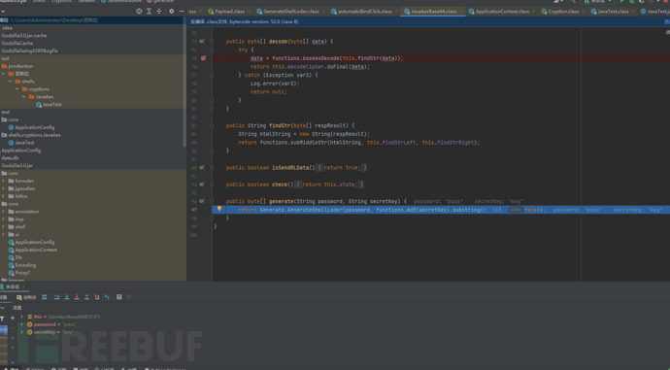The image size is (670, 370).
Task: Expand the imp folder in tree
Action: 4,219
